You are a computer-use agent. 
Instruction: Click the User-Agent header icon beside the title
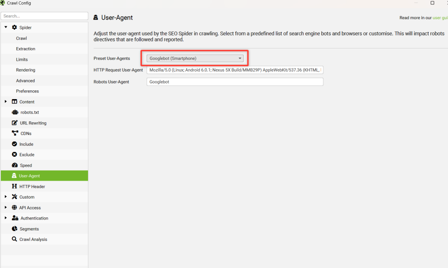96,17
